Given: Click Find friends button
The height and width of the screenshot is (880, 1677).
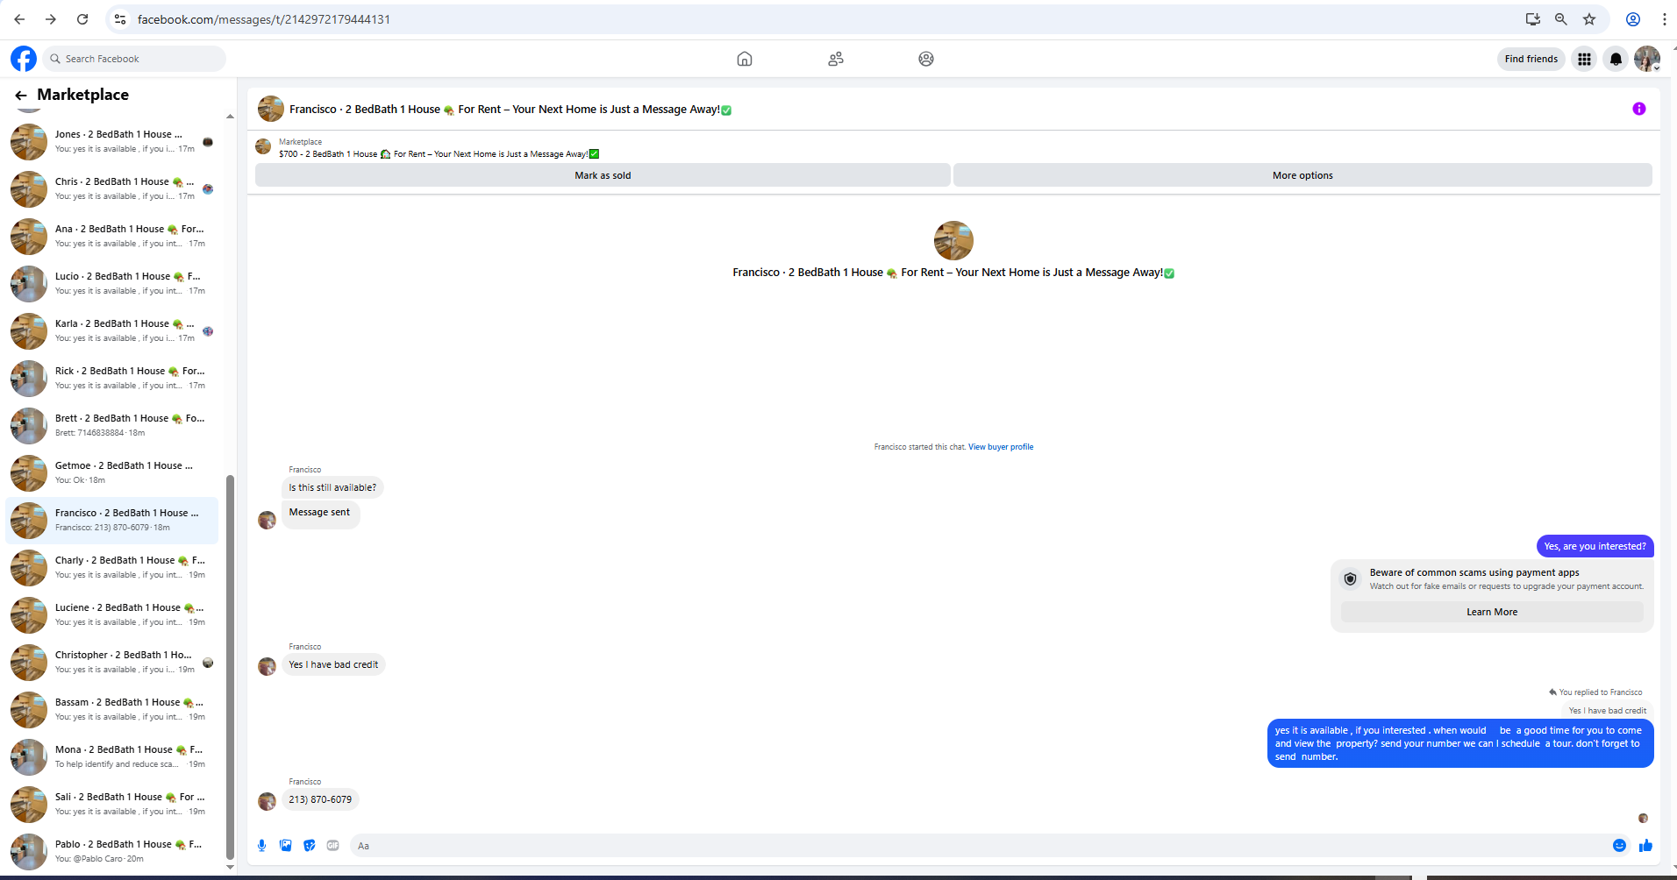Looking at the screenshot, I should coord(1531,59).
